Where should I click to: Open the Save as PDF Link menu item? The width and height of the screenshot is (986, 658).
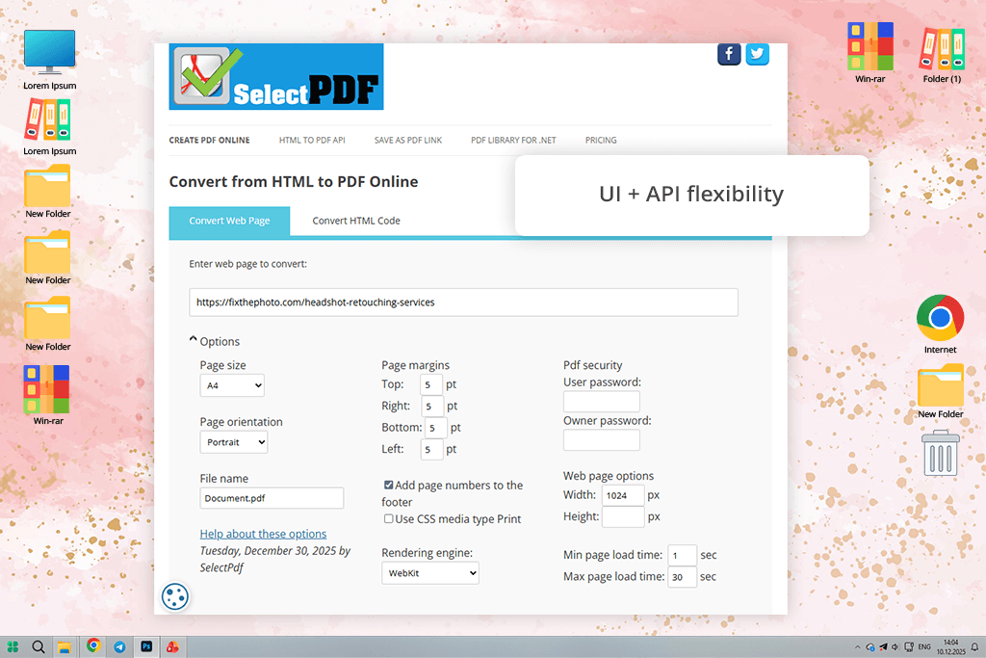tap(408, 141)
